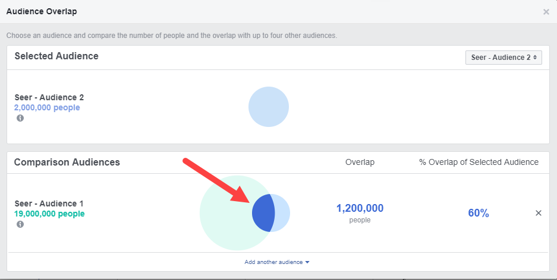The image size is (557, 280).
Task: Click Seer - Audience 1 name label
Action: (49, 203)
